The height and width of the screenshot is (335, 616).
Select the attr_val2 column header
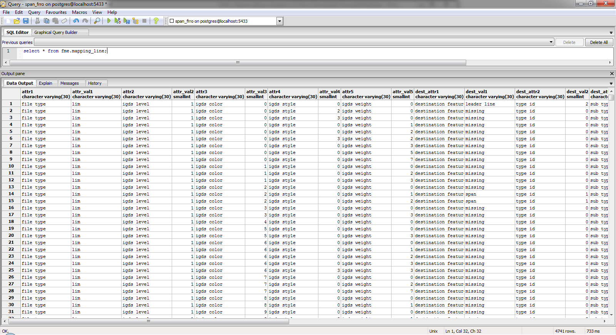(x=183, y=94)
